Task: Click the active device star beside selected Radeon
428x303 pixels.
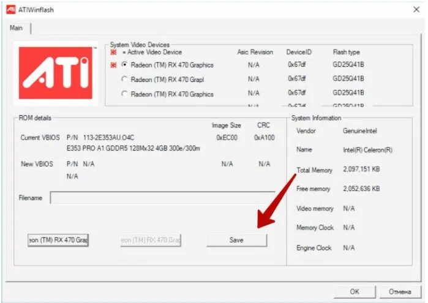Action: (x=113, y=65)
